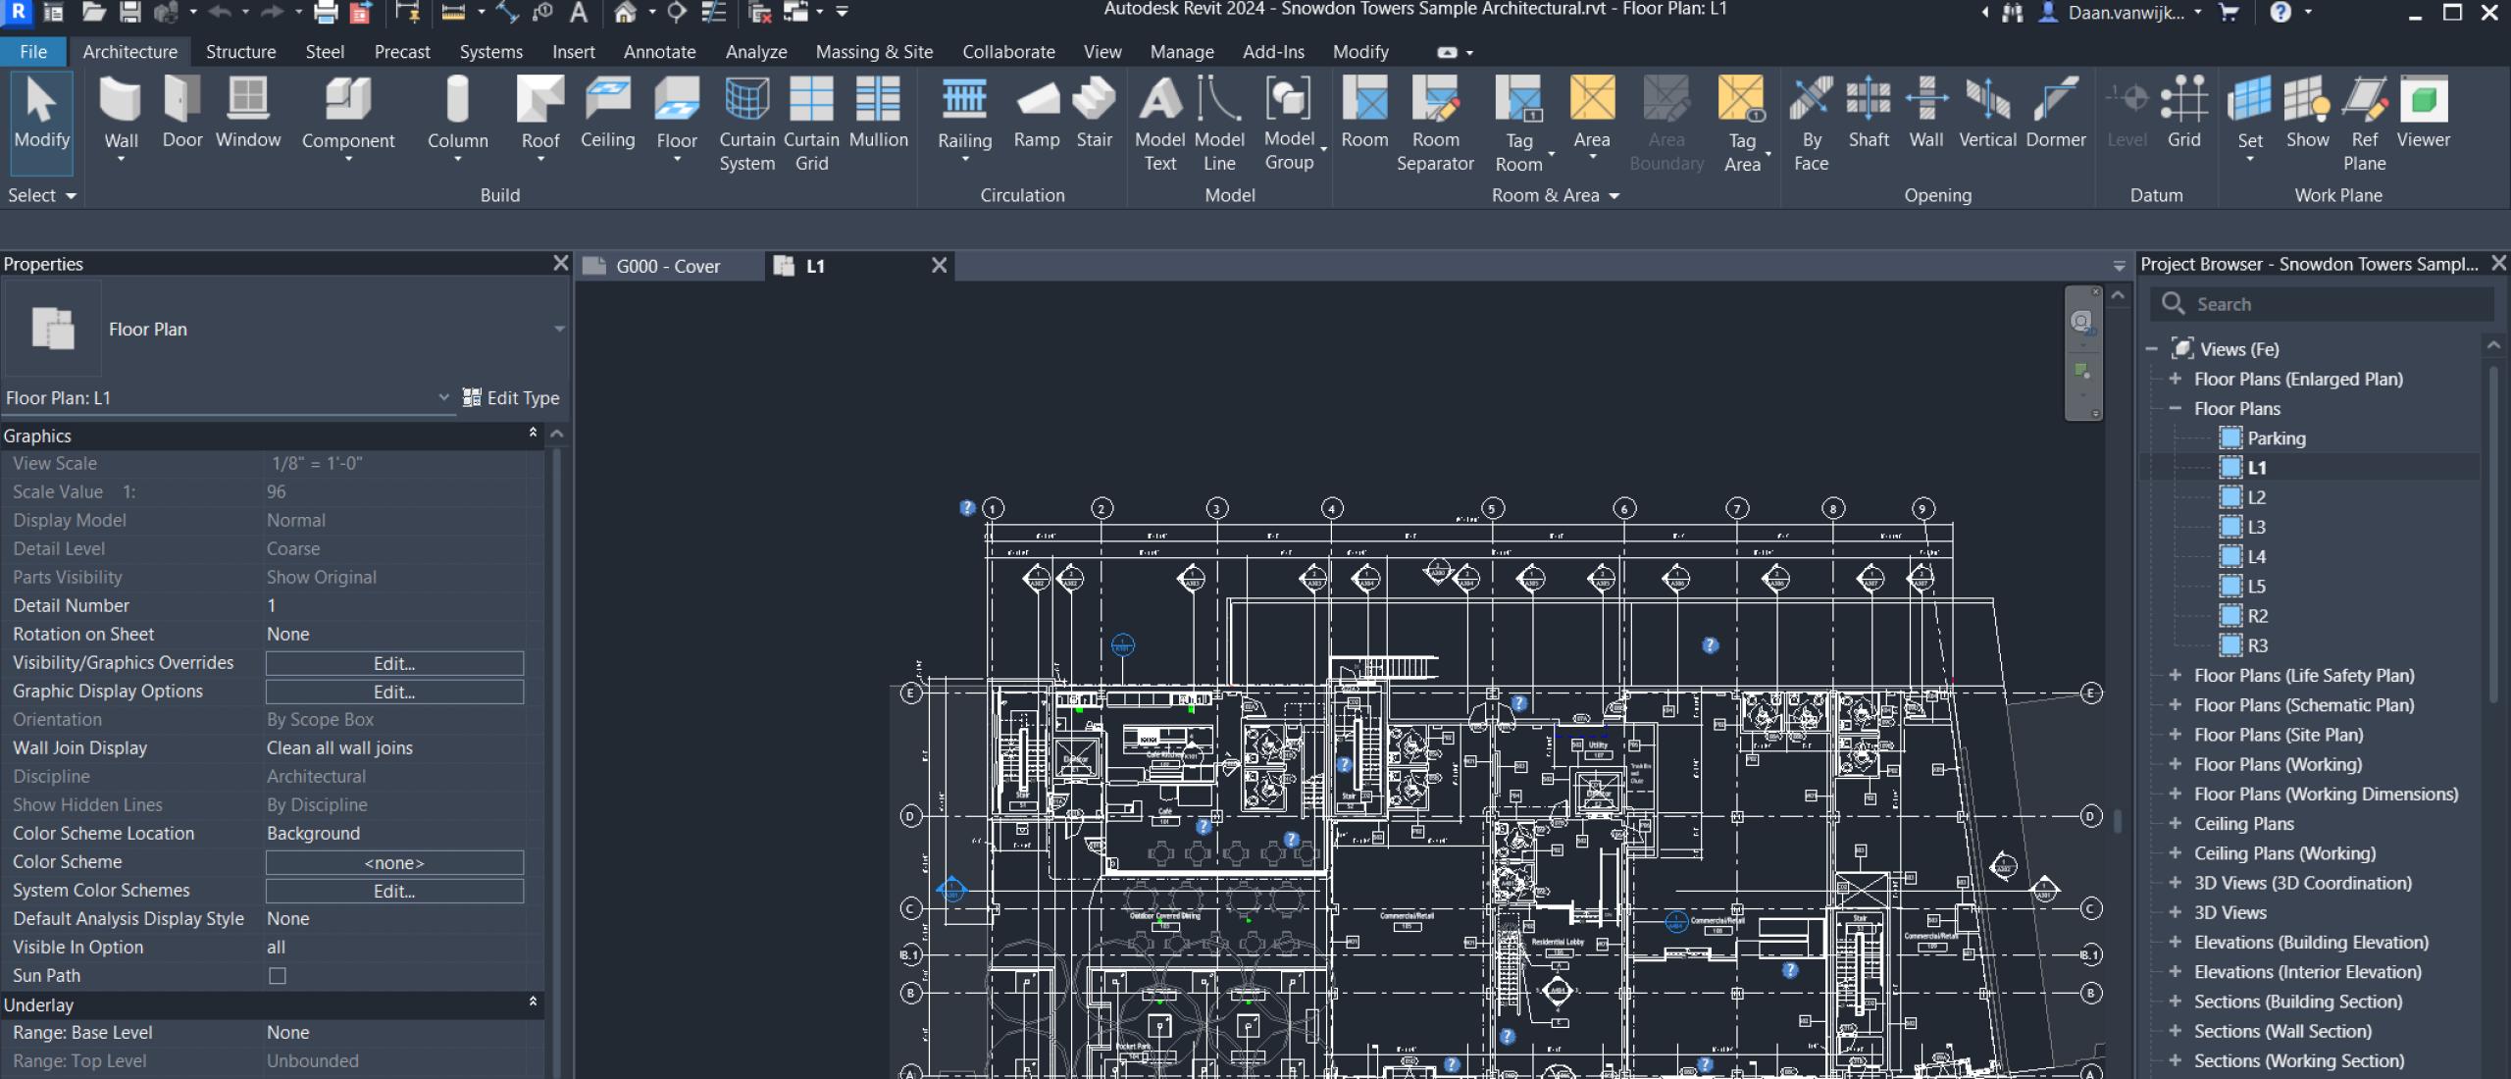Viewport: 2511px width, 1079px height.
Task: Select the Room tool
Action: [1364, 114]
